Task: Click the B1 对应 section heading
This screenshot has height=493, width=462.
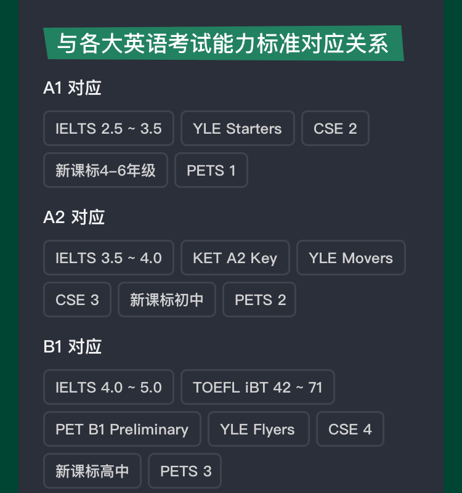Action: (x=73, y=346)
